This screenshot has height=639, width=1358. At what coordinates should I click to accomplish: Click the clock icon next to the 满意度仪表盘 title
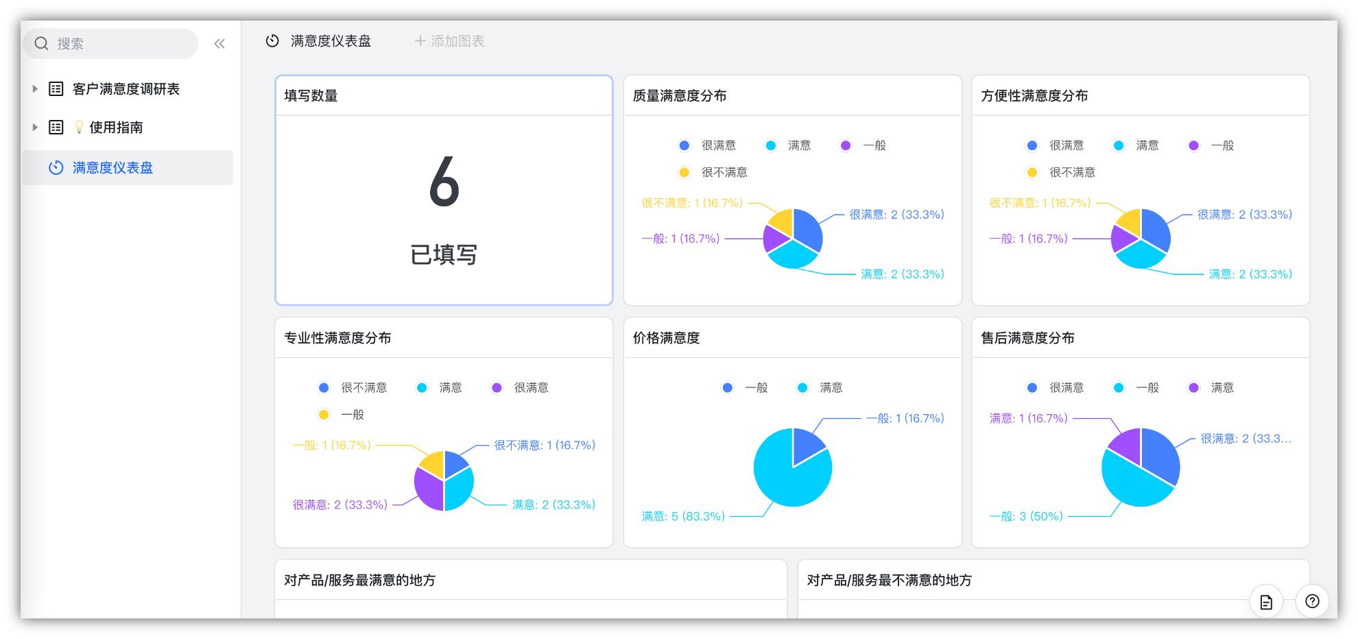[272, 41]
